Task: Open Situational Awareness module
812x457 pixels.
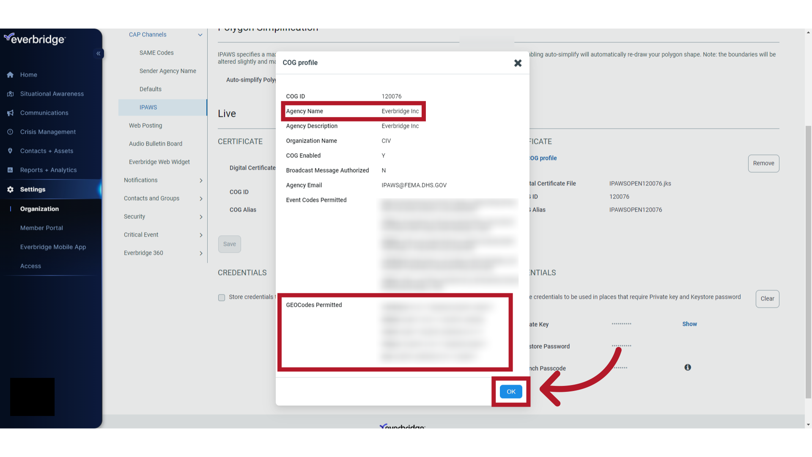Action: (52, 93)
